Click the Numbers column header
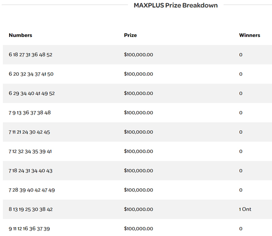Viewport: 272px width, 236px height. pos(20,35)
